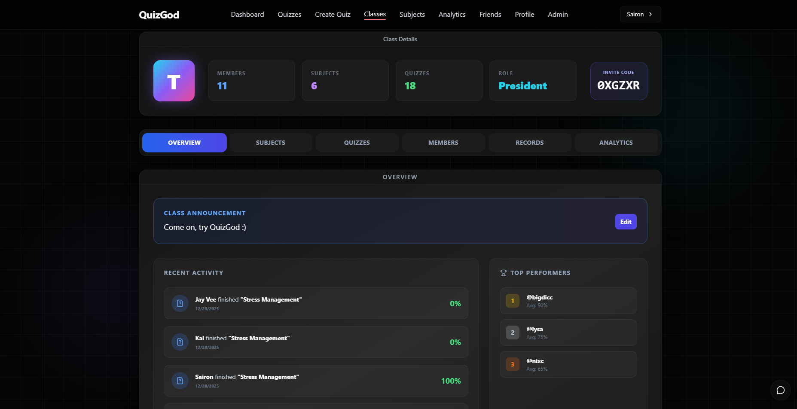
Task: Click the QuizGod logo
Action: pos(159,14)
